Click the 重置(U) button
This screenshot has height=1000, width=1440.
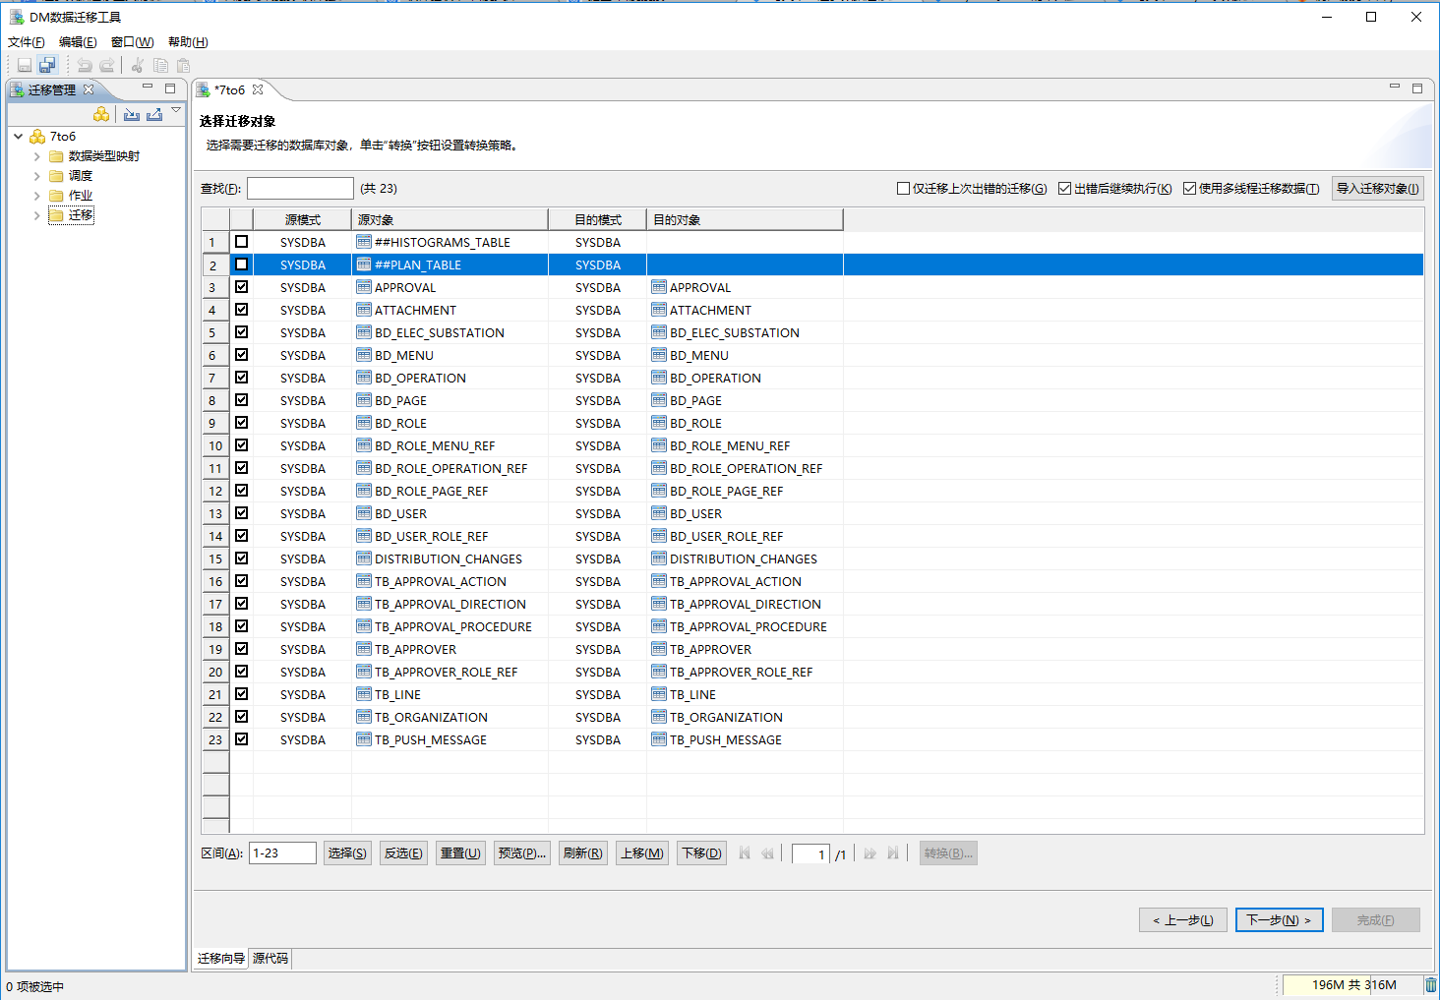pyautogui.click(x=460, y=853)
